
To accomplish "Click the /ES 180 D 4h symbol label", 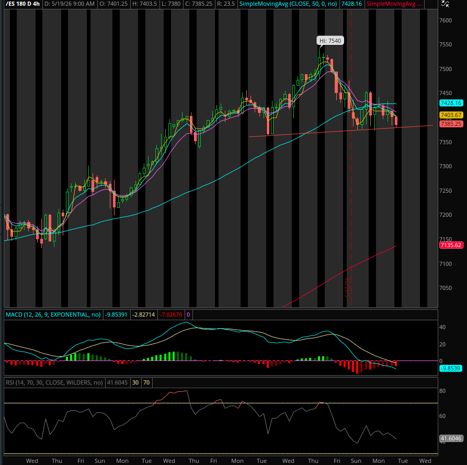I will pyautogui.click(x=22, y=4).
